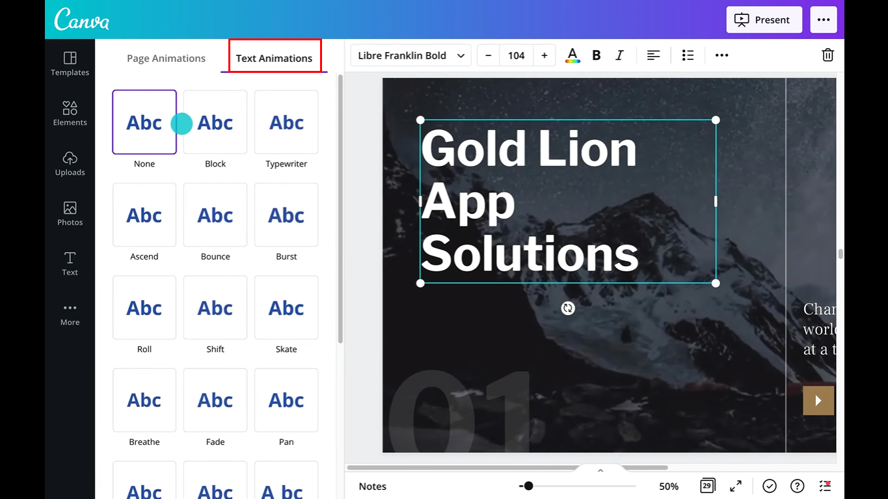Switch to the Page Animations tab
The image size is (888, 499).
point(166,58)
